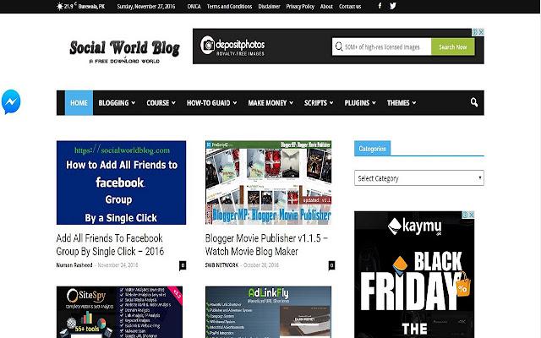Expand the BLOGGING menu
The width and height of the screenshot is (541, 338).
coord(117,103)
